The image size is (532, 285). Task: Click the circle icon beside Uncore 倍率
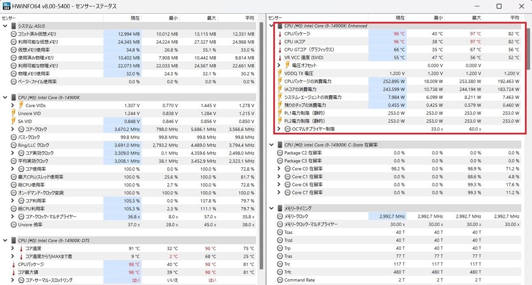pyautogui.click(x=14, y=224)
